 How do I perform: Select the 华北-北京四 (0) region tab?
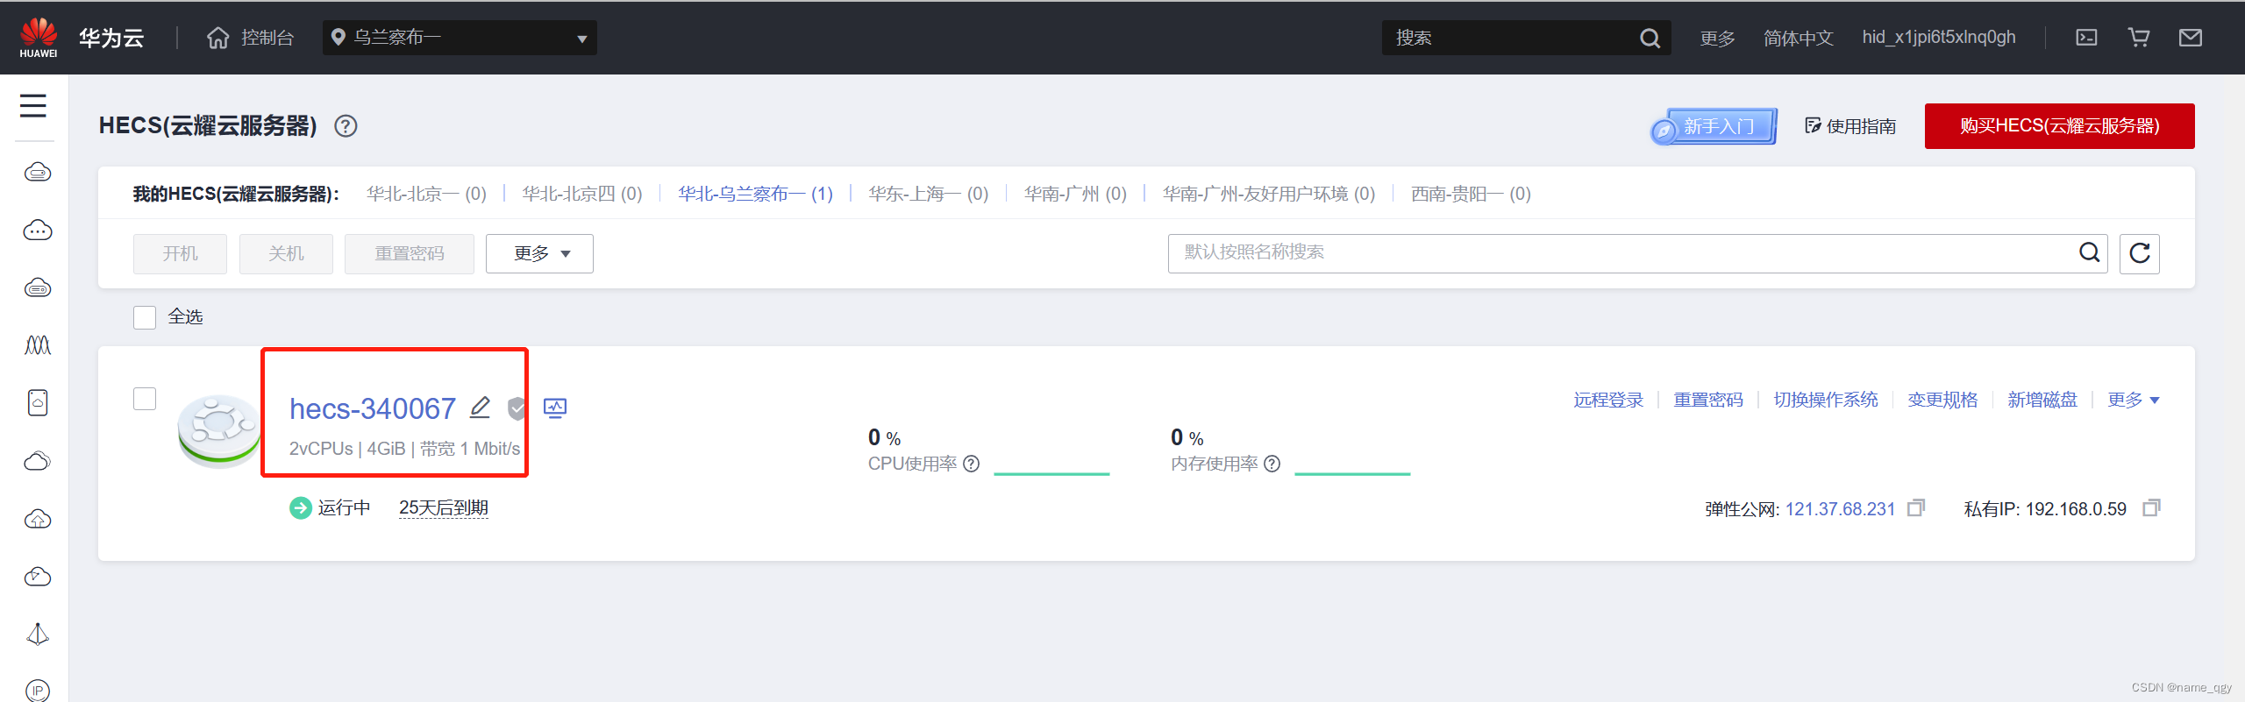582,194
